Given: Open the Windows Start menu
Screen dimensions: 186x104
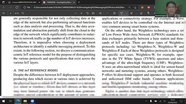Looking at the screenshot, I should tap(3, 101).
